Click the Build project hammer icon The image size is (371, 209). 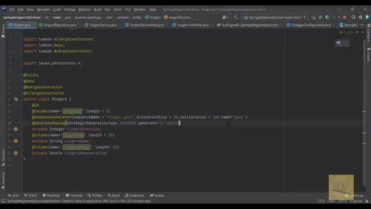pos(235,17)
